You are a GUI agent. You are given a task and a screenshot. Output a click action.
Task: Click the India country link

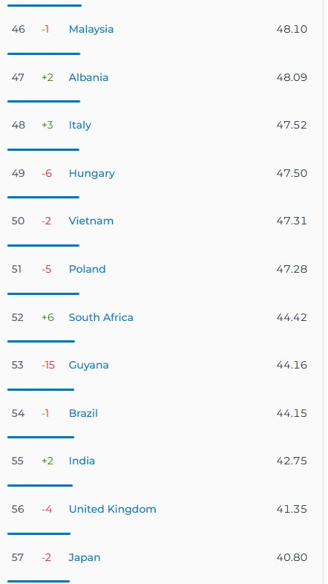[82, 461]
